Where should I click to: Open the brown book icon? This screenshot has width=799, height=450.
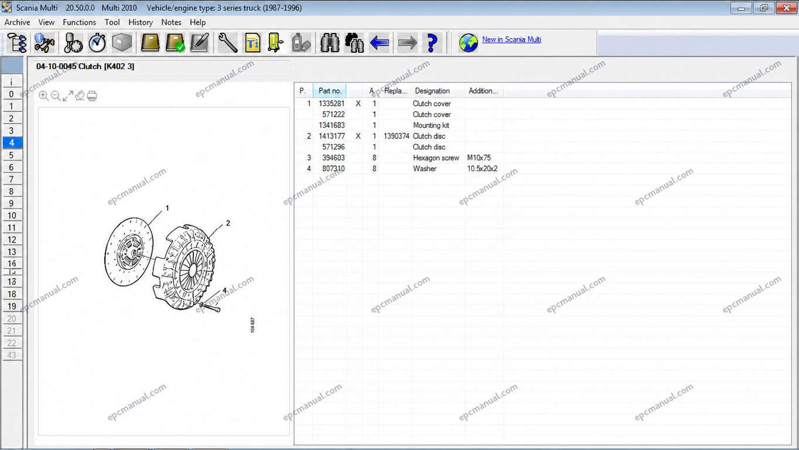pyautogui.click(x=150, y=43)
